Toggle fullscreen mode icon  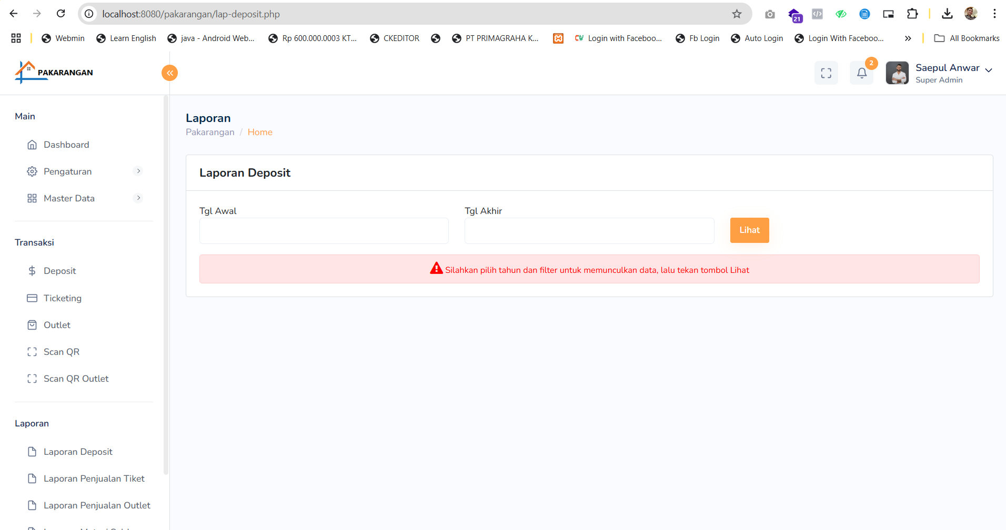(826, 73)
